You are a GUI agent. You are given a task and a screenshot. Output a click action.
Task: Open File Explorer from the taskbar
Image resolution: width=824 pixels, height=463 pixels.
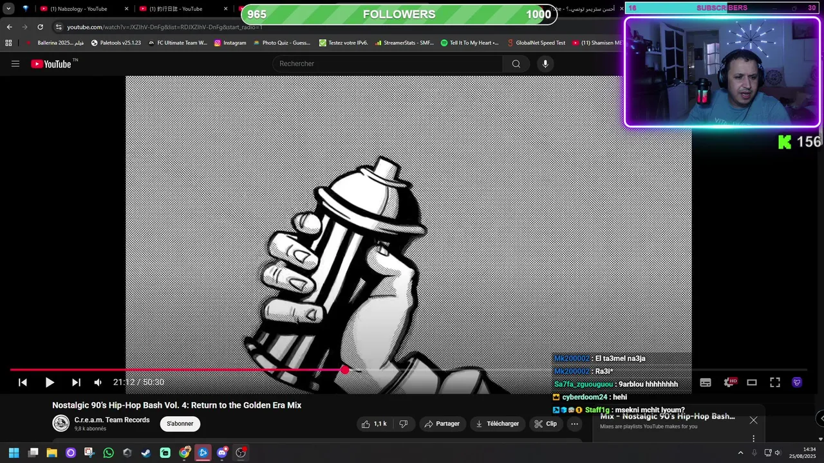click(52, 453)
